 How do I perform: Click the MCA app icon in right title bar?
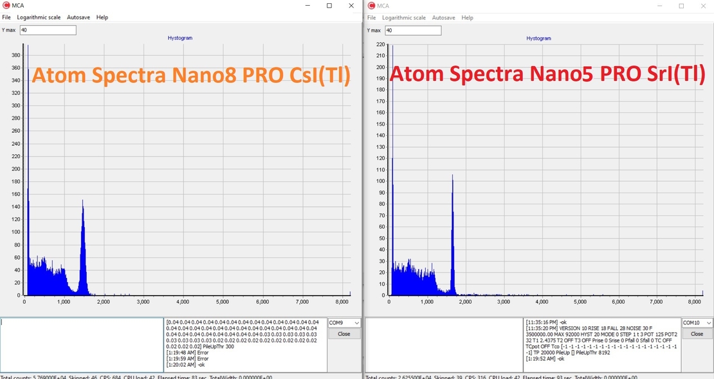pyautogui.click(x=371, y=6)
